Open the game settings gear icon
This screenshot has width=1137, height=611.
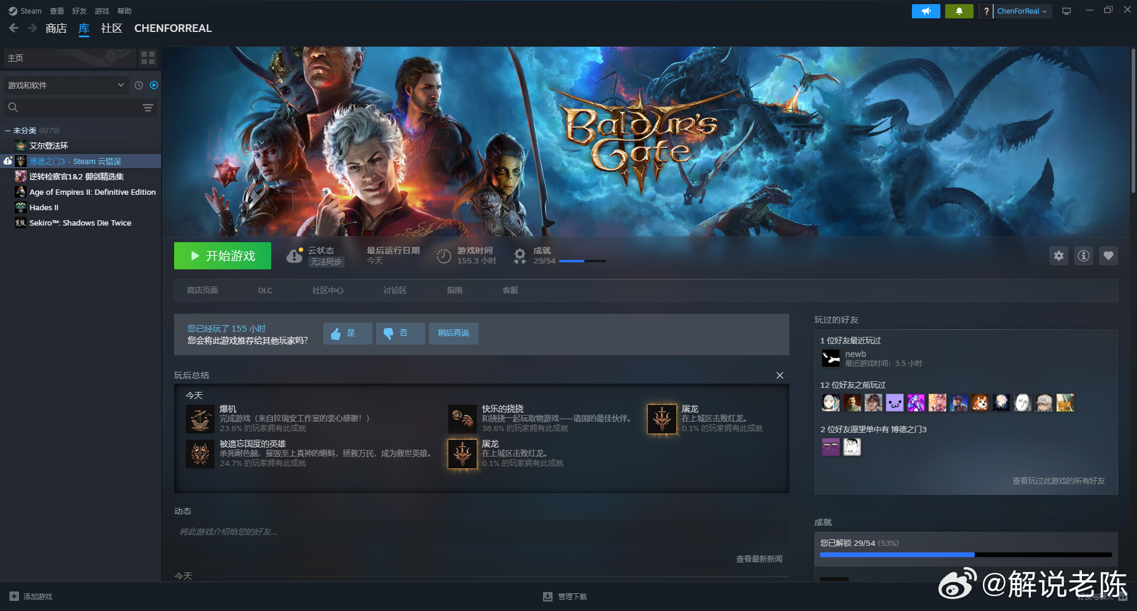(1059, 256)
